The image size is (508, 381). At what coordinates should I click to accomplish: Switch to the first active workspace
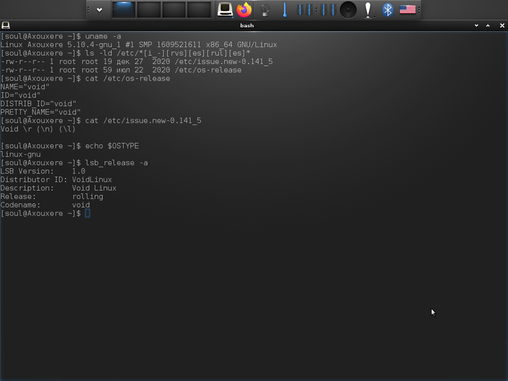(x=124, y=10)
